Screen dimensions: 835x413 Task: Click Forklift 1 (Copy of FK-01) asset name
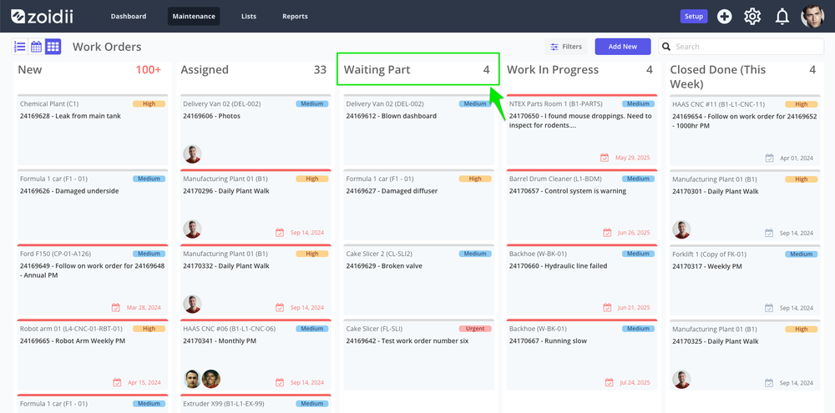pyautogui.click(x=709, y=254)
